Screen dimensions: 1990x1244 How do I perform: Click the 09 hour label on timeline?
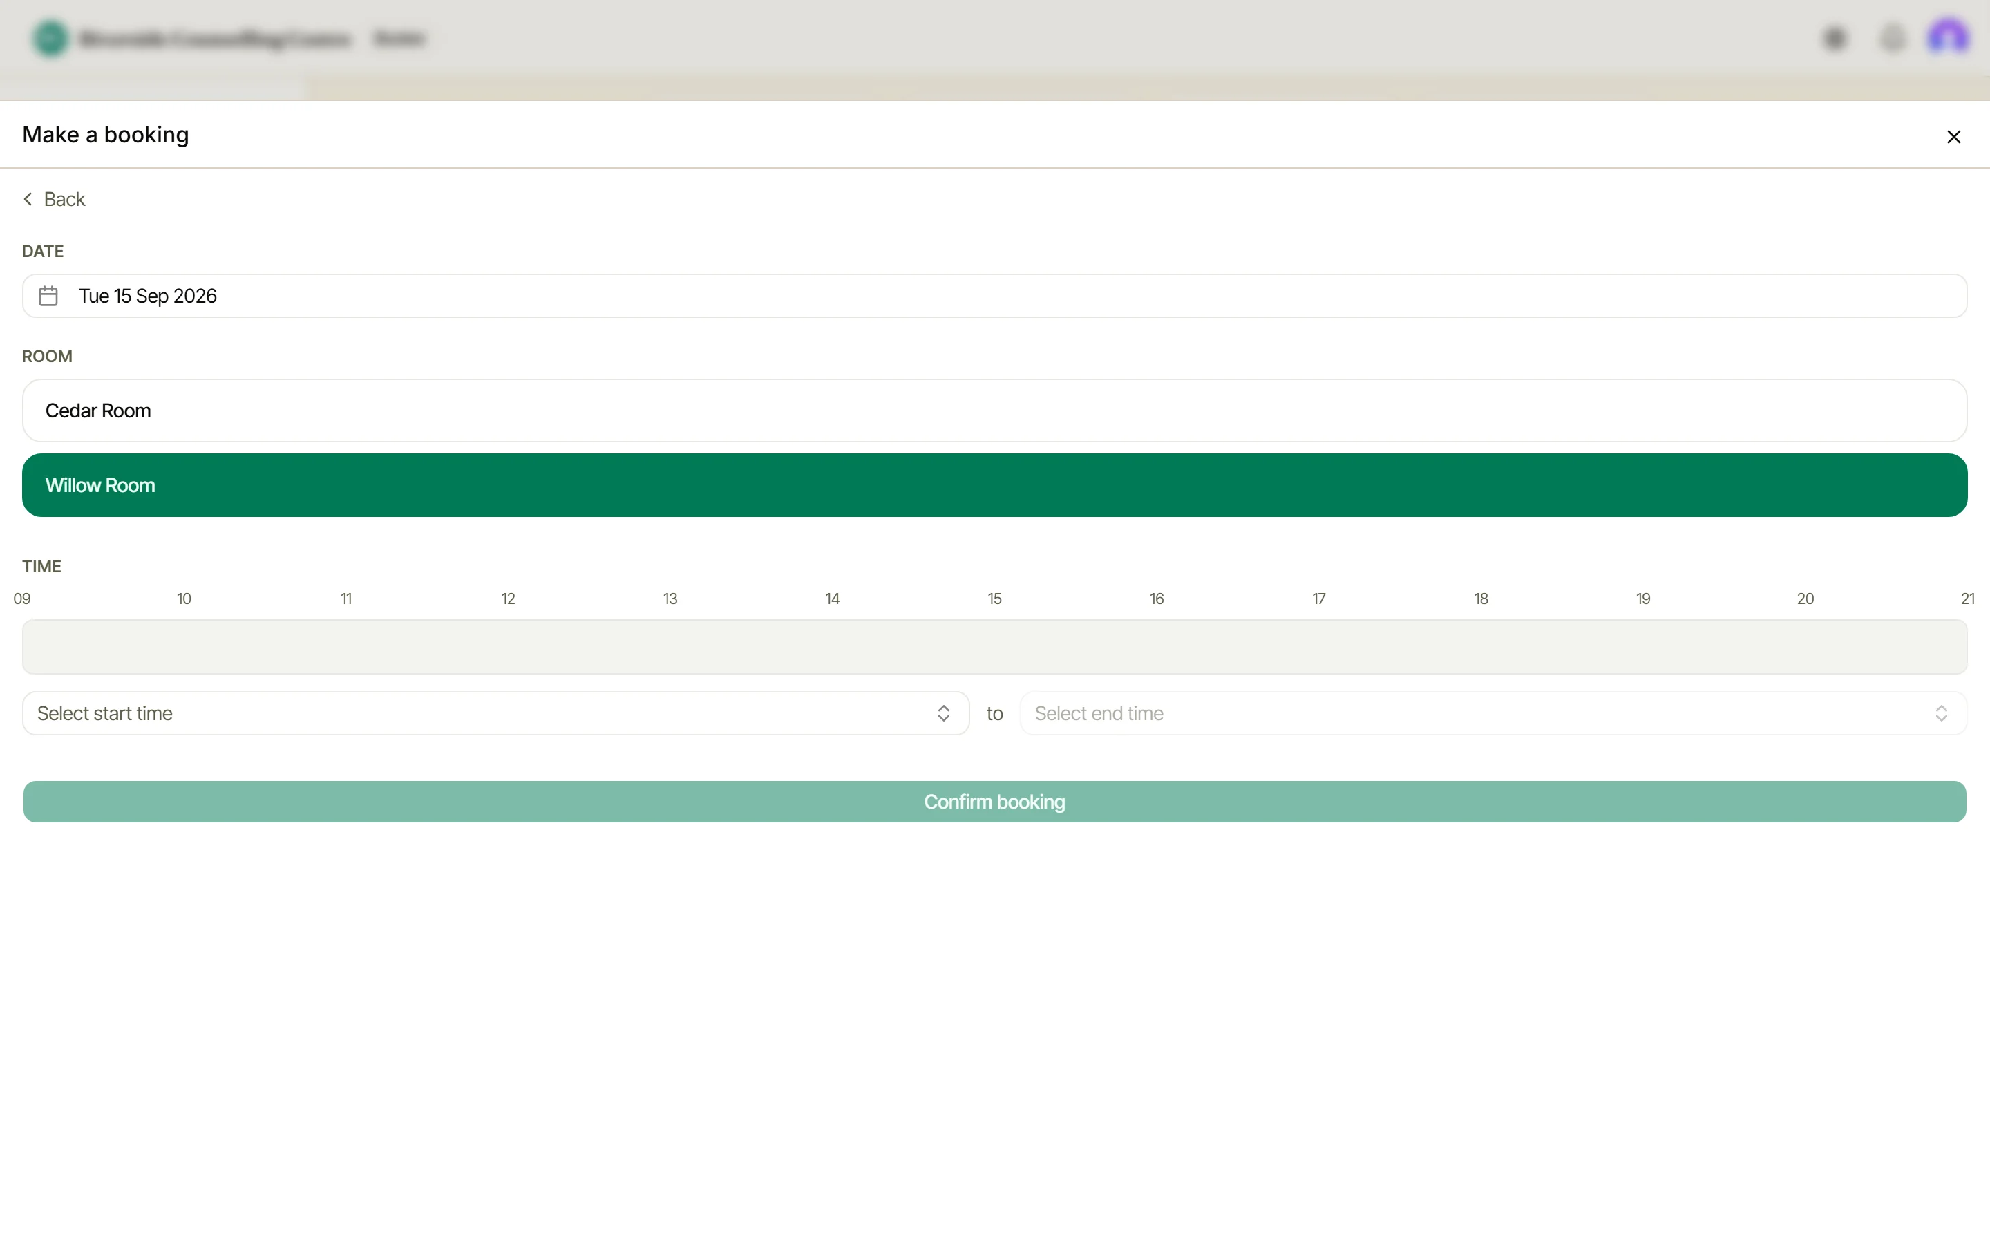click(x=22, y=599)
